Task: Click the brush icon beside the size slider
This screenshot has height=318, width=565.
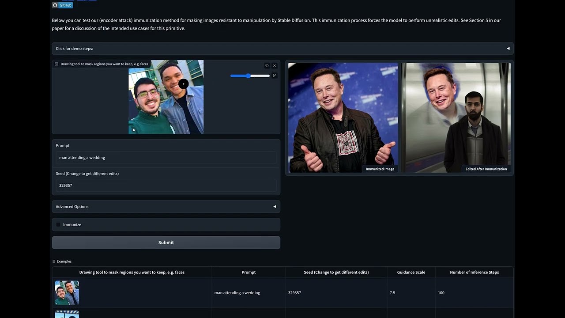Action: pos(274,76)
